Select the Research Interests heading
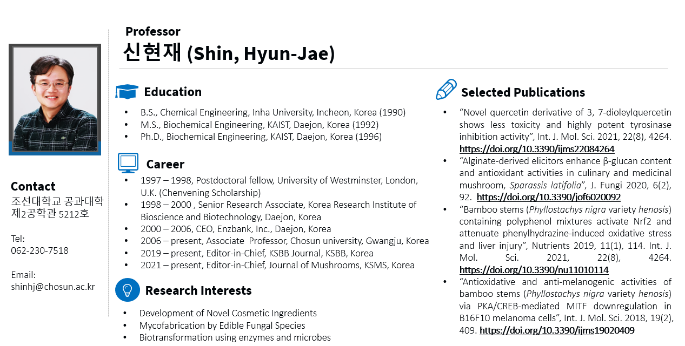Image resolution: width=685 pixels, height=346 pixels. (198, 290)
